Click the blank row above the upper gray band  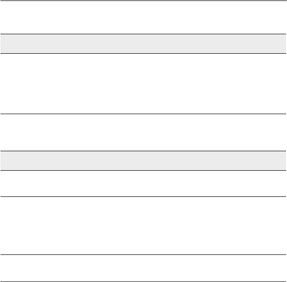(143, 18)
